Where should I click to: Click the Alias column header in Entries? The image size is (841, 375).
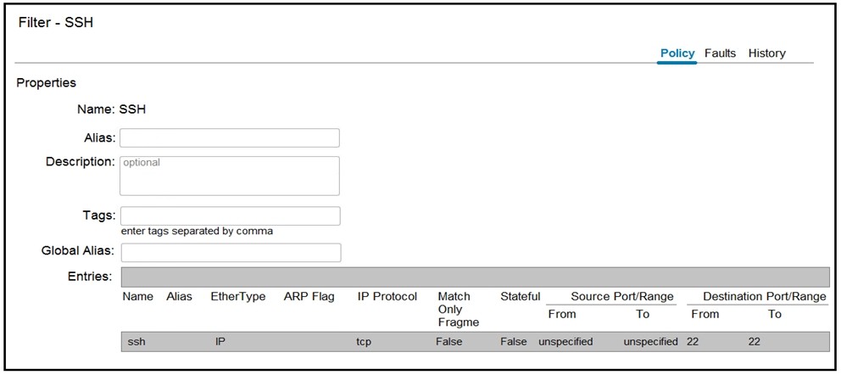pyautogui.click(x=179, y=297)
